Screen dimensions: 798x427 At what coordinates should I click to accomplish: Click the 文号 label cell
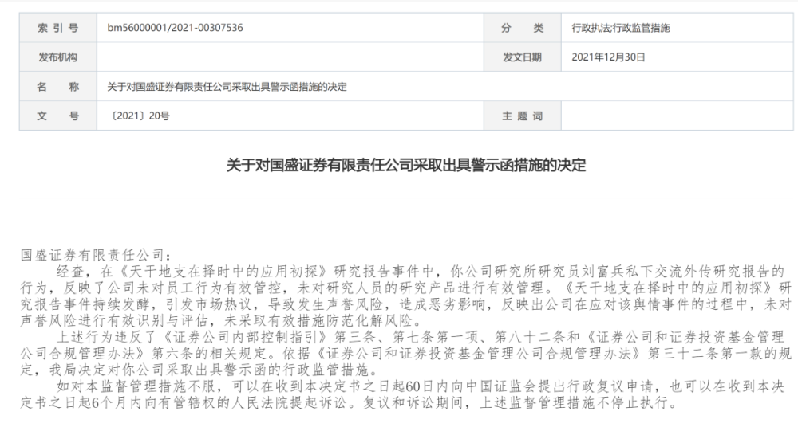point(58,116)
